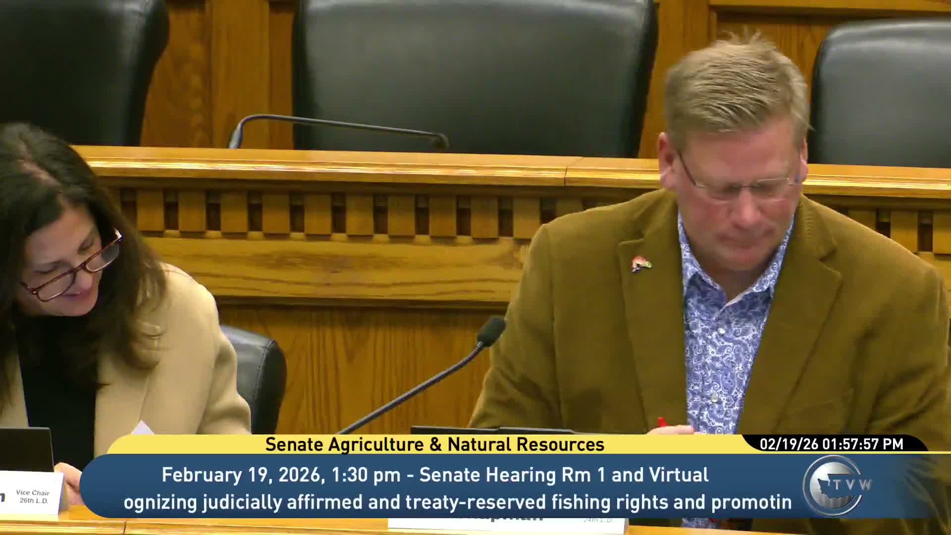Click the 02/19/26 01:57:57 PM timestamp

pos(831,444)
